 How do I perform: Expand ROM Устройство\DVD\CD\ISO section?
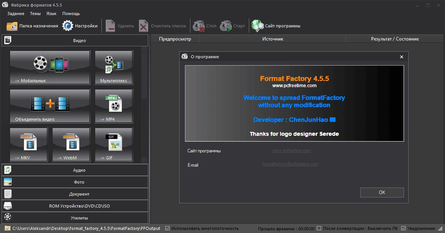(75, 206)
